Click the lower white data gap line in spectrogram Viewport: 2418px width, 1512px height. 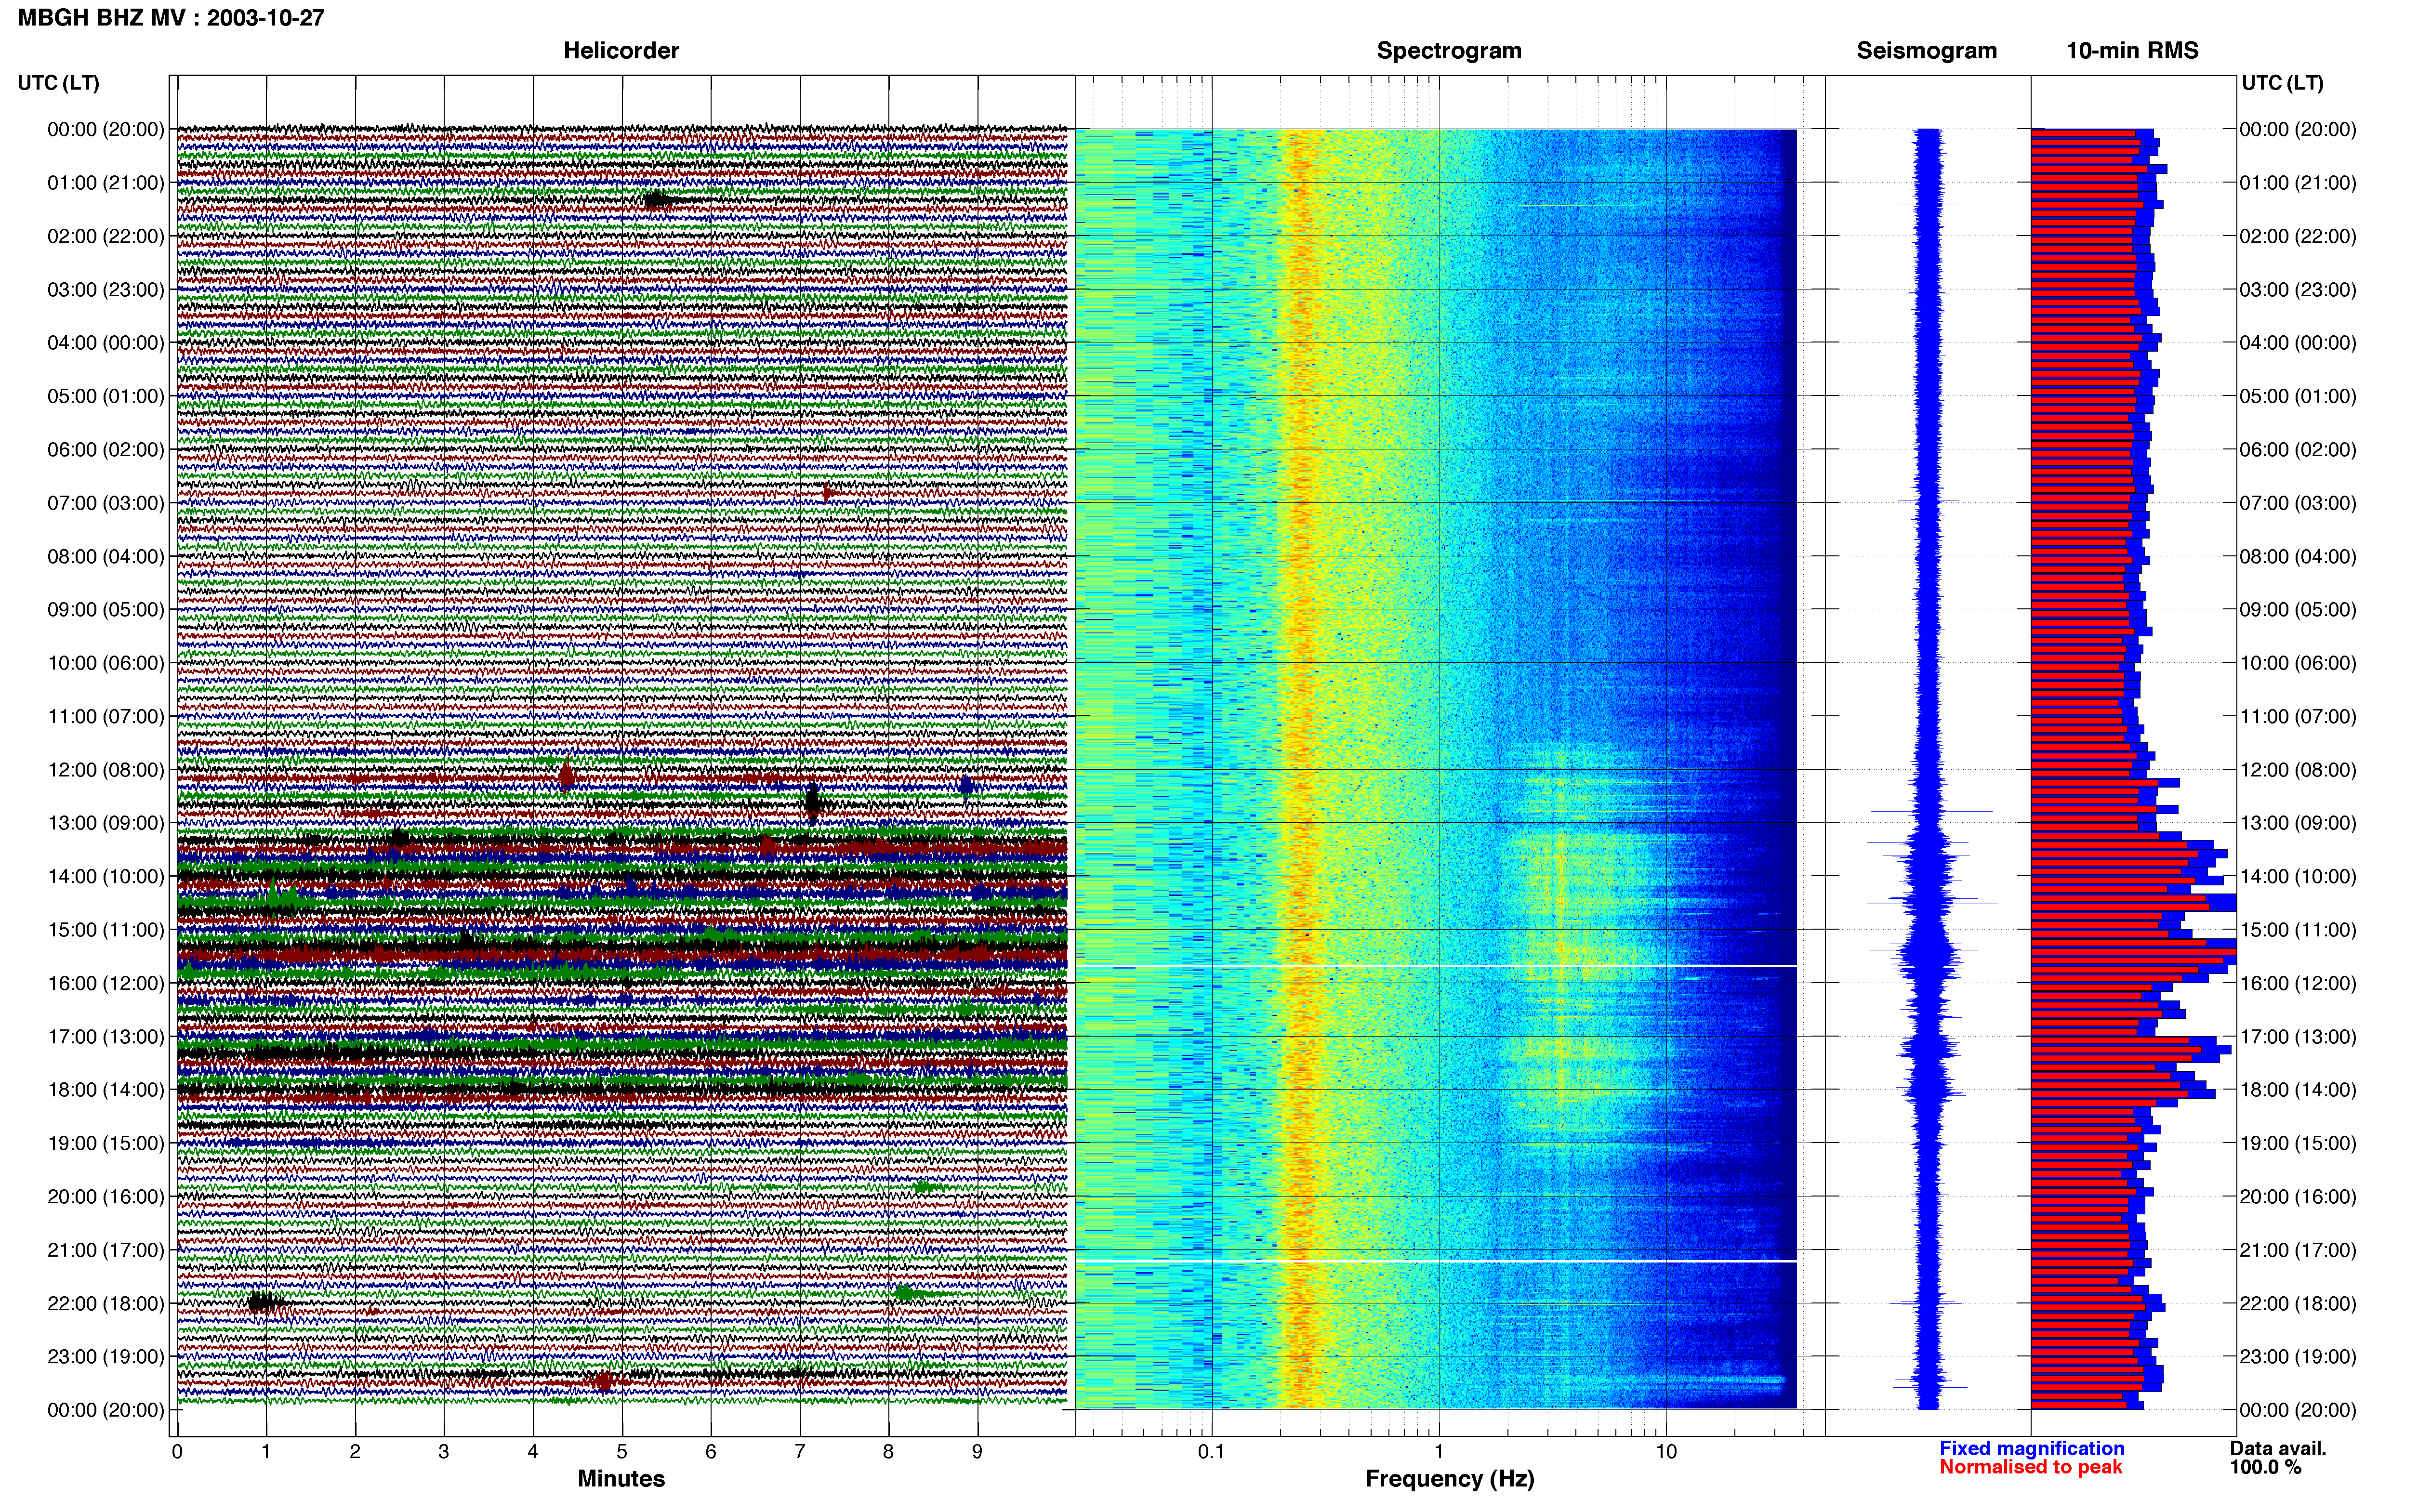[1436, 1261]
